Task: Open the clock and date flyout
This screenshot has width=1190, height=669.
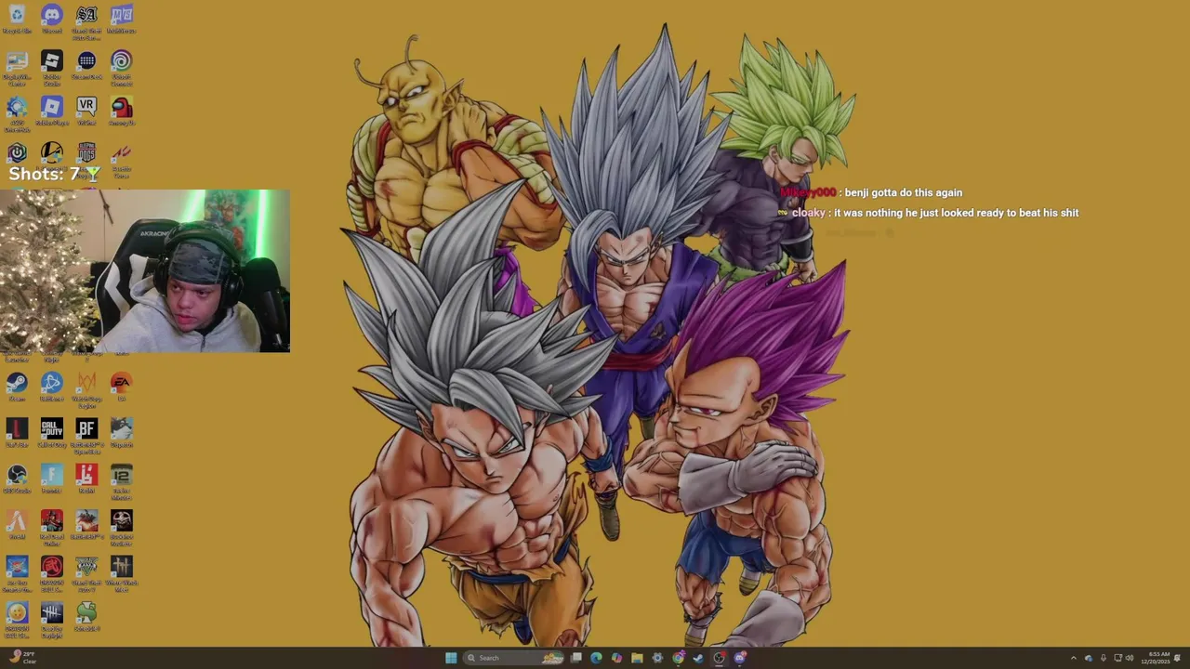Action: tap(1156, 658)
